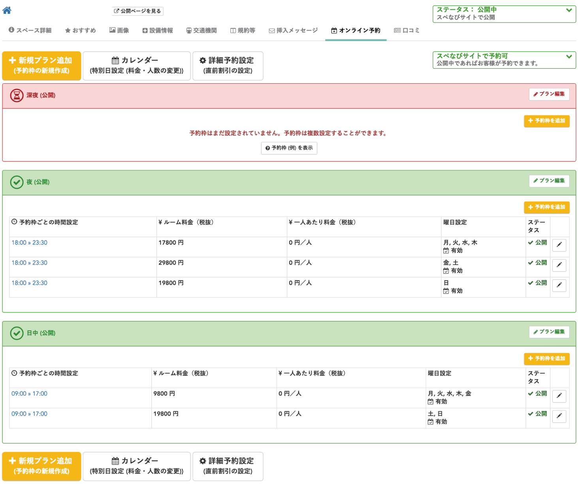
Task: Open the スペなびサイトで予約可 dropdown
Action: click(569, 56)
